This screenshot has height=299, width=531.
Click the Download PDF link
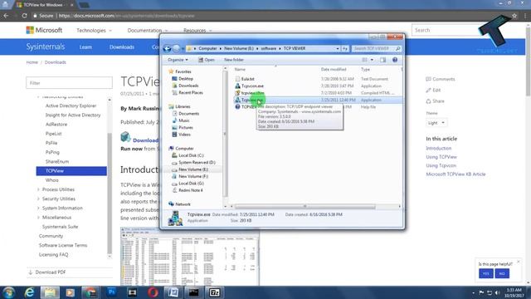pyautogui.click(x=47, y=272)
